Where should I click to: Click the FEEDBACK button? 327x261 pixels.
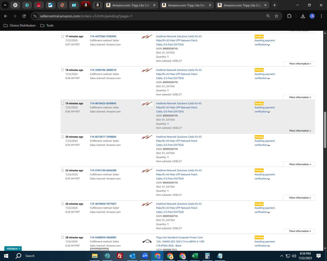tap(12, 249)
